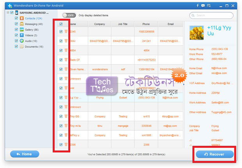242x168 pixels.
Task: Click the +11Lg Yyy Uu contact name
Action: point(219,31)
